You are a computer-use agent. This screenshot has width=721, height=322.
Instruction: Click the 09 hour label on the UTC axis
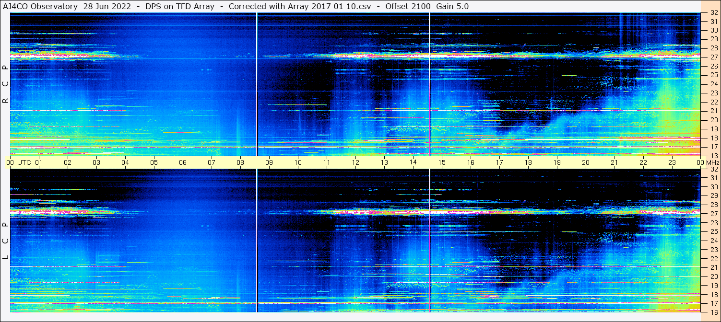(x=269, y=162)
